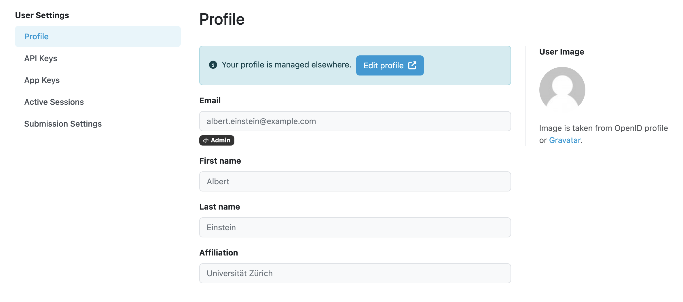Image resolution: width=683 pixels, height=302 pixels.
Task: Click the Admin badge icon
Action: coord(206,140)
